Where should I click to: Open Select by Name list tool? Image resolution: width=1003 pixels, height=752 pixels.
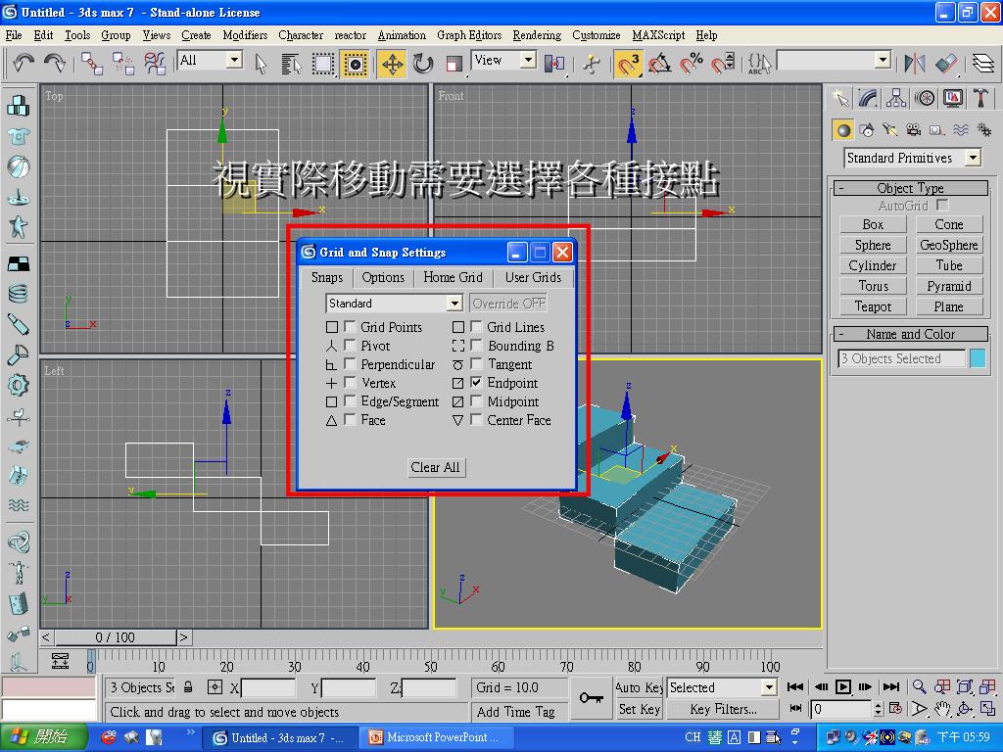pos(291,64)
